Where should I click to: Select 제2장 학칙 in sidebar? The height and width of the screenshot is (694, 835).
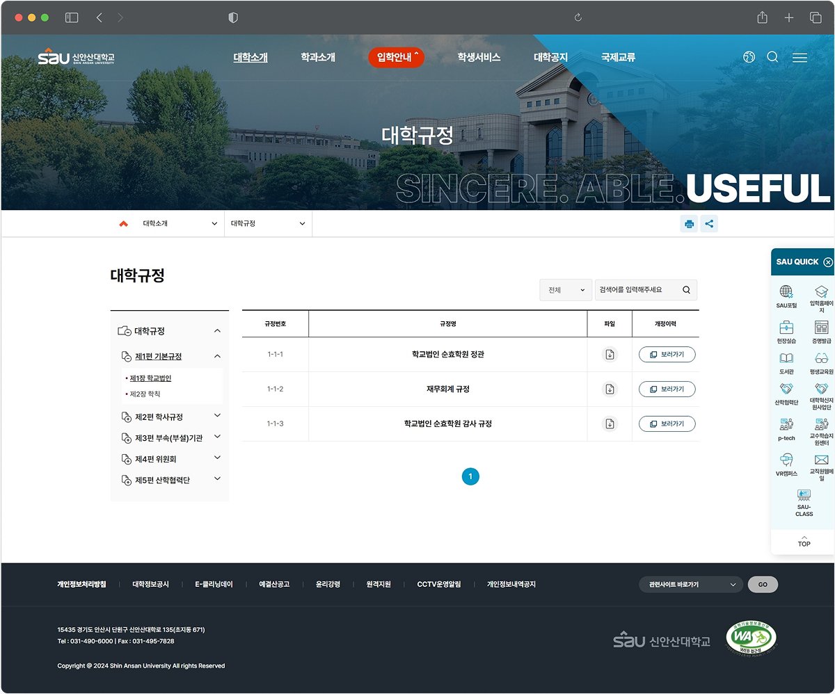[145, 394]
